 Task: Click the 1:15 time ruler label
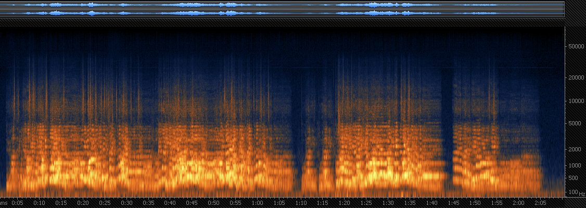coord(323,203)
